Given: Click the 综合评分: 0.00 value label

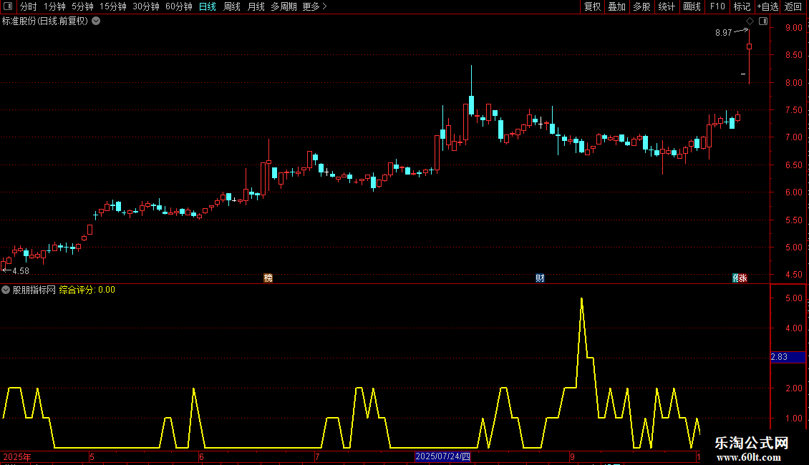Looking at the screenshot, I should point(87,290).
